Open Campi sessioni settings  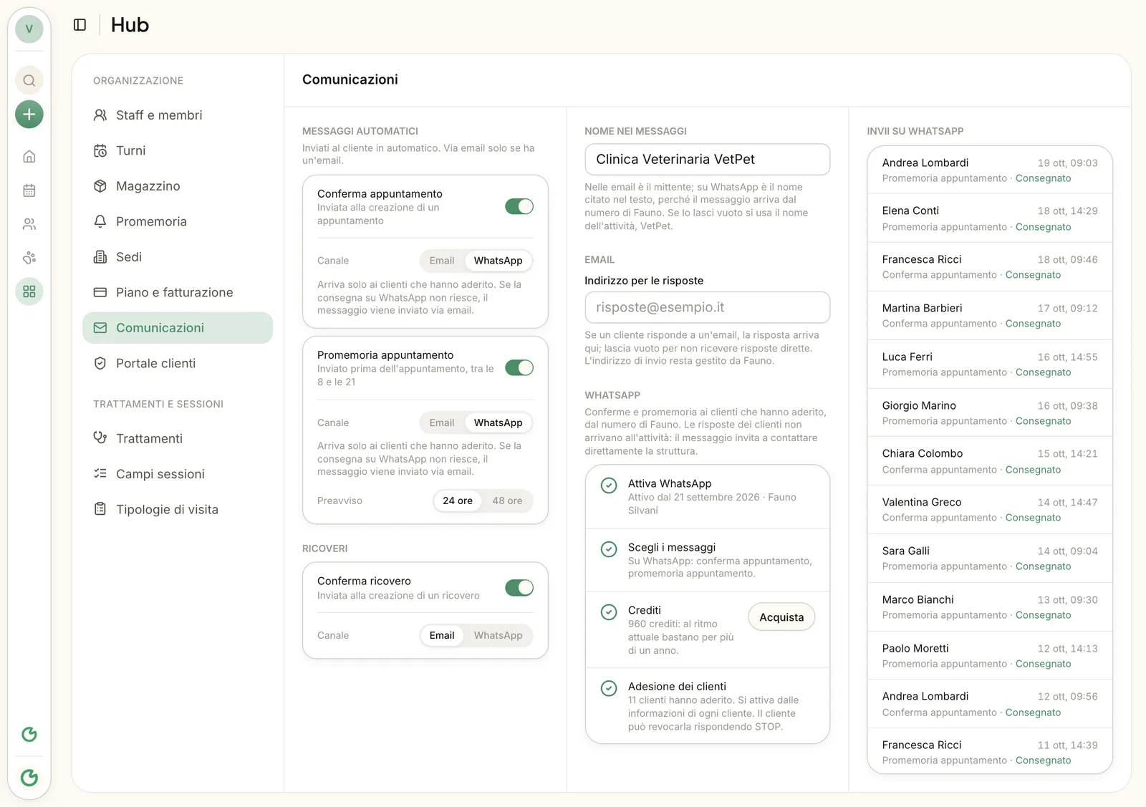click(178, 474)
